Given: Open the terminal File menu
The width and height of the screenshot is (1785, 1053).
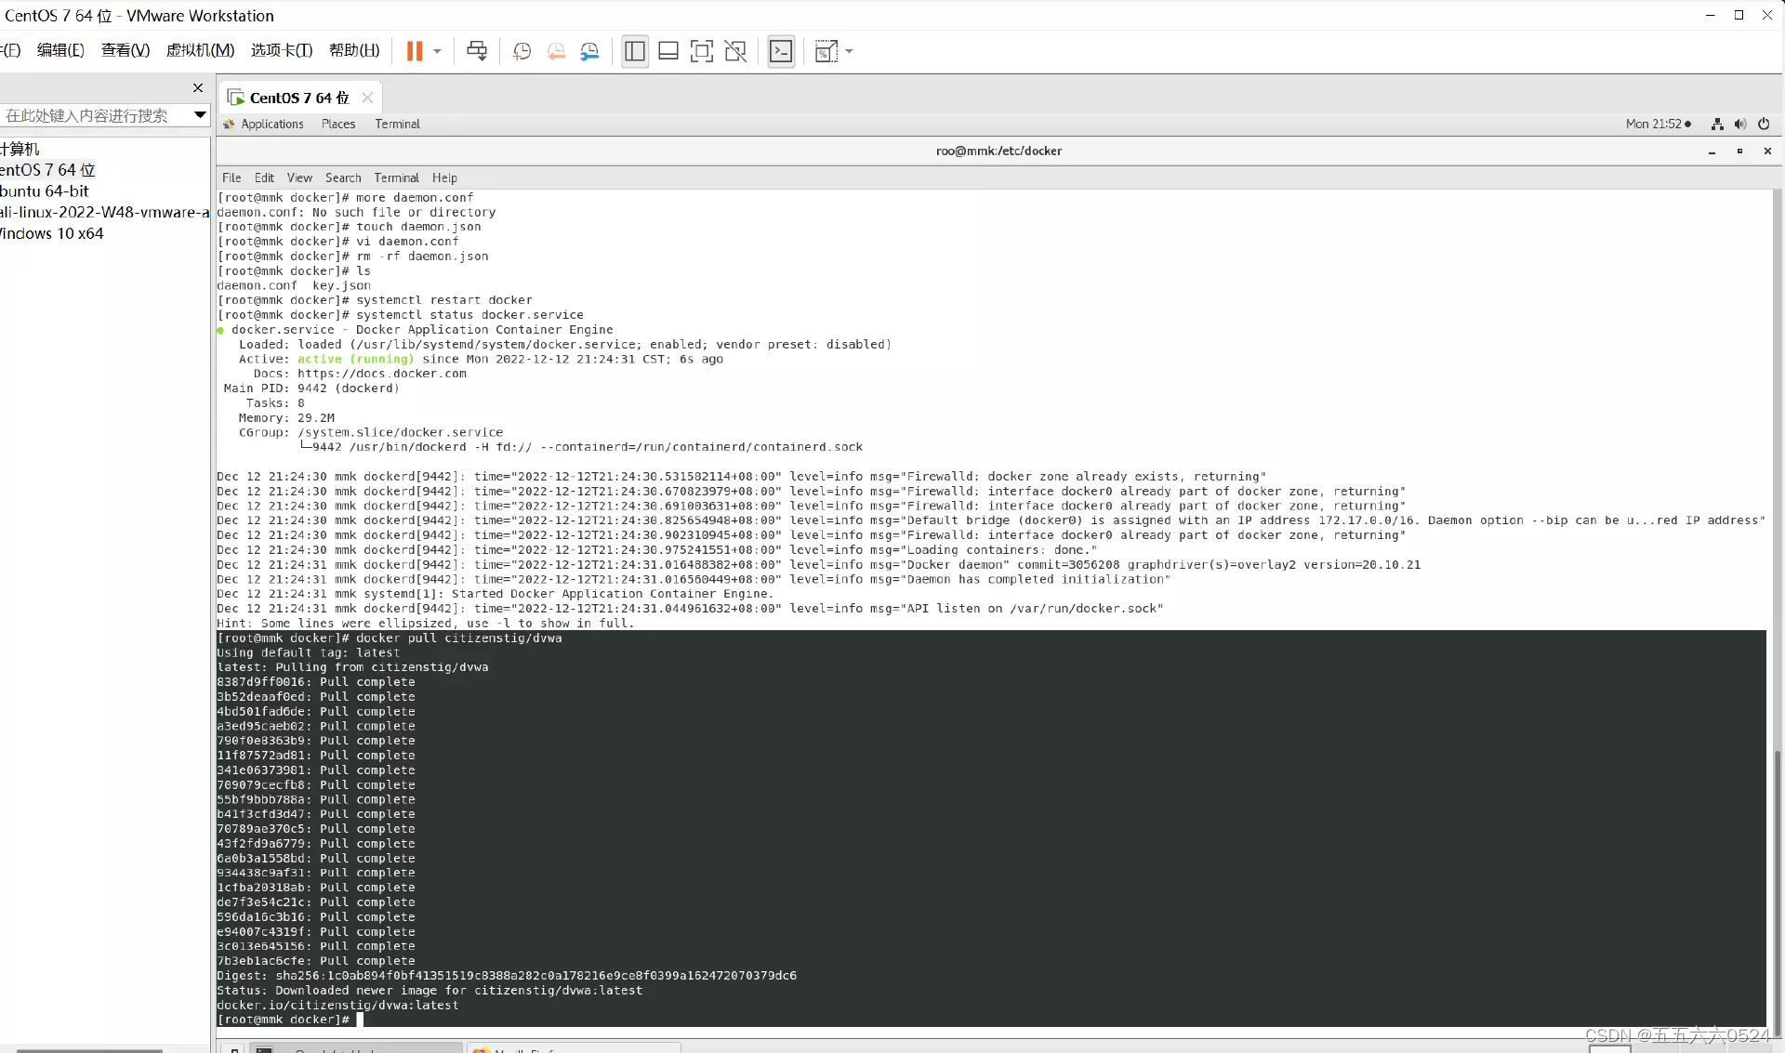Looking at the screenshot, I should click(x=231, y=178).
